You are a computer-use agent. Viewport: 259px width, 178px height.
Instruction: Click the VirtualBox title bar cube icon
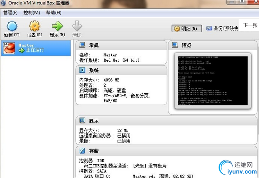[x=3, y=3]
